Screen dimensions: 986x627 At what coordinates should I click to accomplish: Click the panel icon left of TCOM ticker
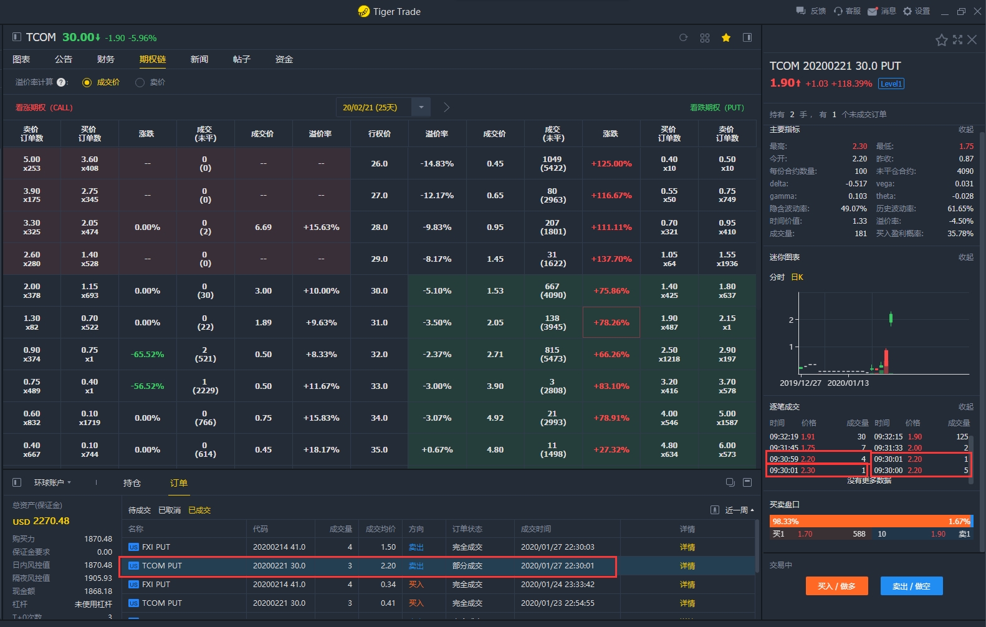pos(17,37)
